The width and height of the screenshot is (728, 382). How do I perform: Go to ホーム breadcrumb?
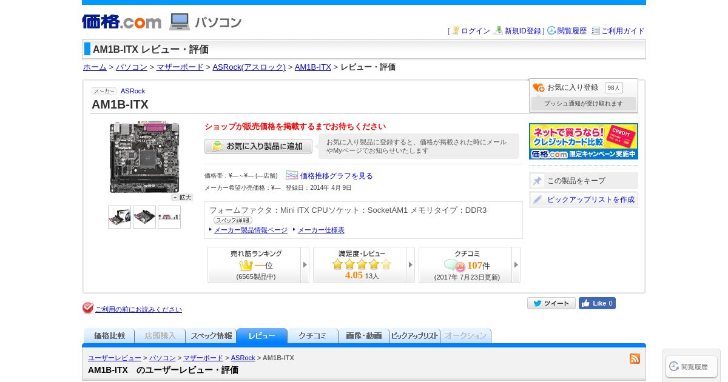point(95,67)
